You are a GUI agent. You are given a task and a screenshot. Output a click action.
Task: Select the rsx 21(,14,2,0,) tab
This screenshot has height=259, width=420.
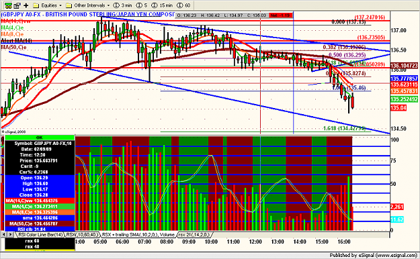(194, 235)
